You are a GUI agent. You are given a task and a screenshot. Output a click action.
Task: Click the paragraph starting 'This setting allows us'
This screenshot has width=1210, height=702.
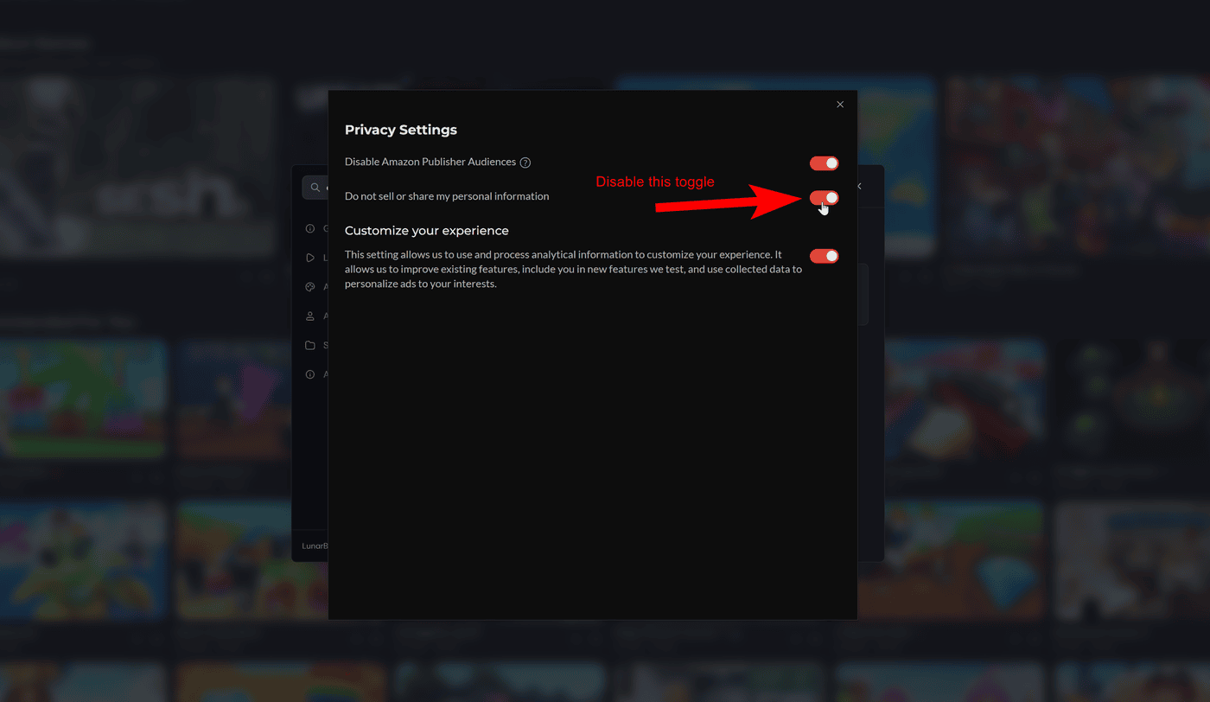[573, 269]
